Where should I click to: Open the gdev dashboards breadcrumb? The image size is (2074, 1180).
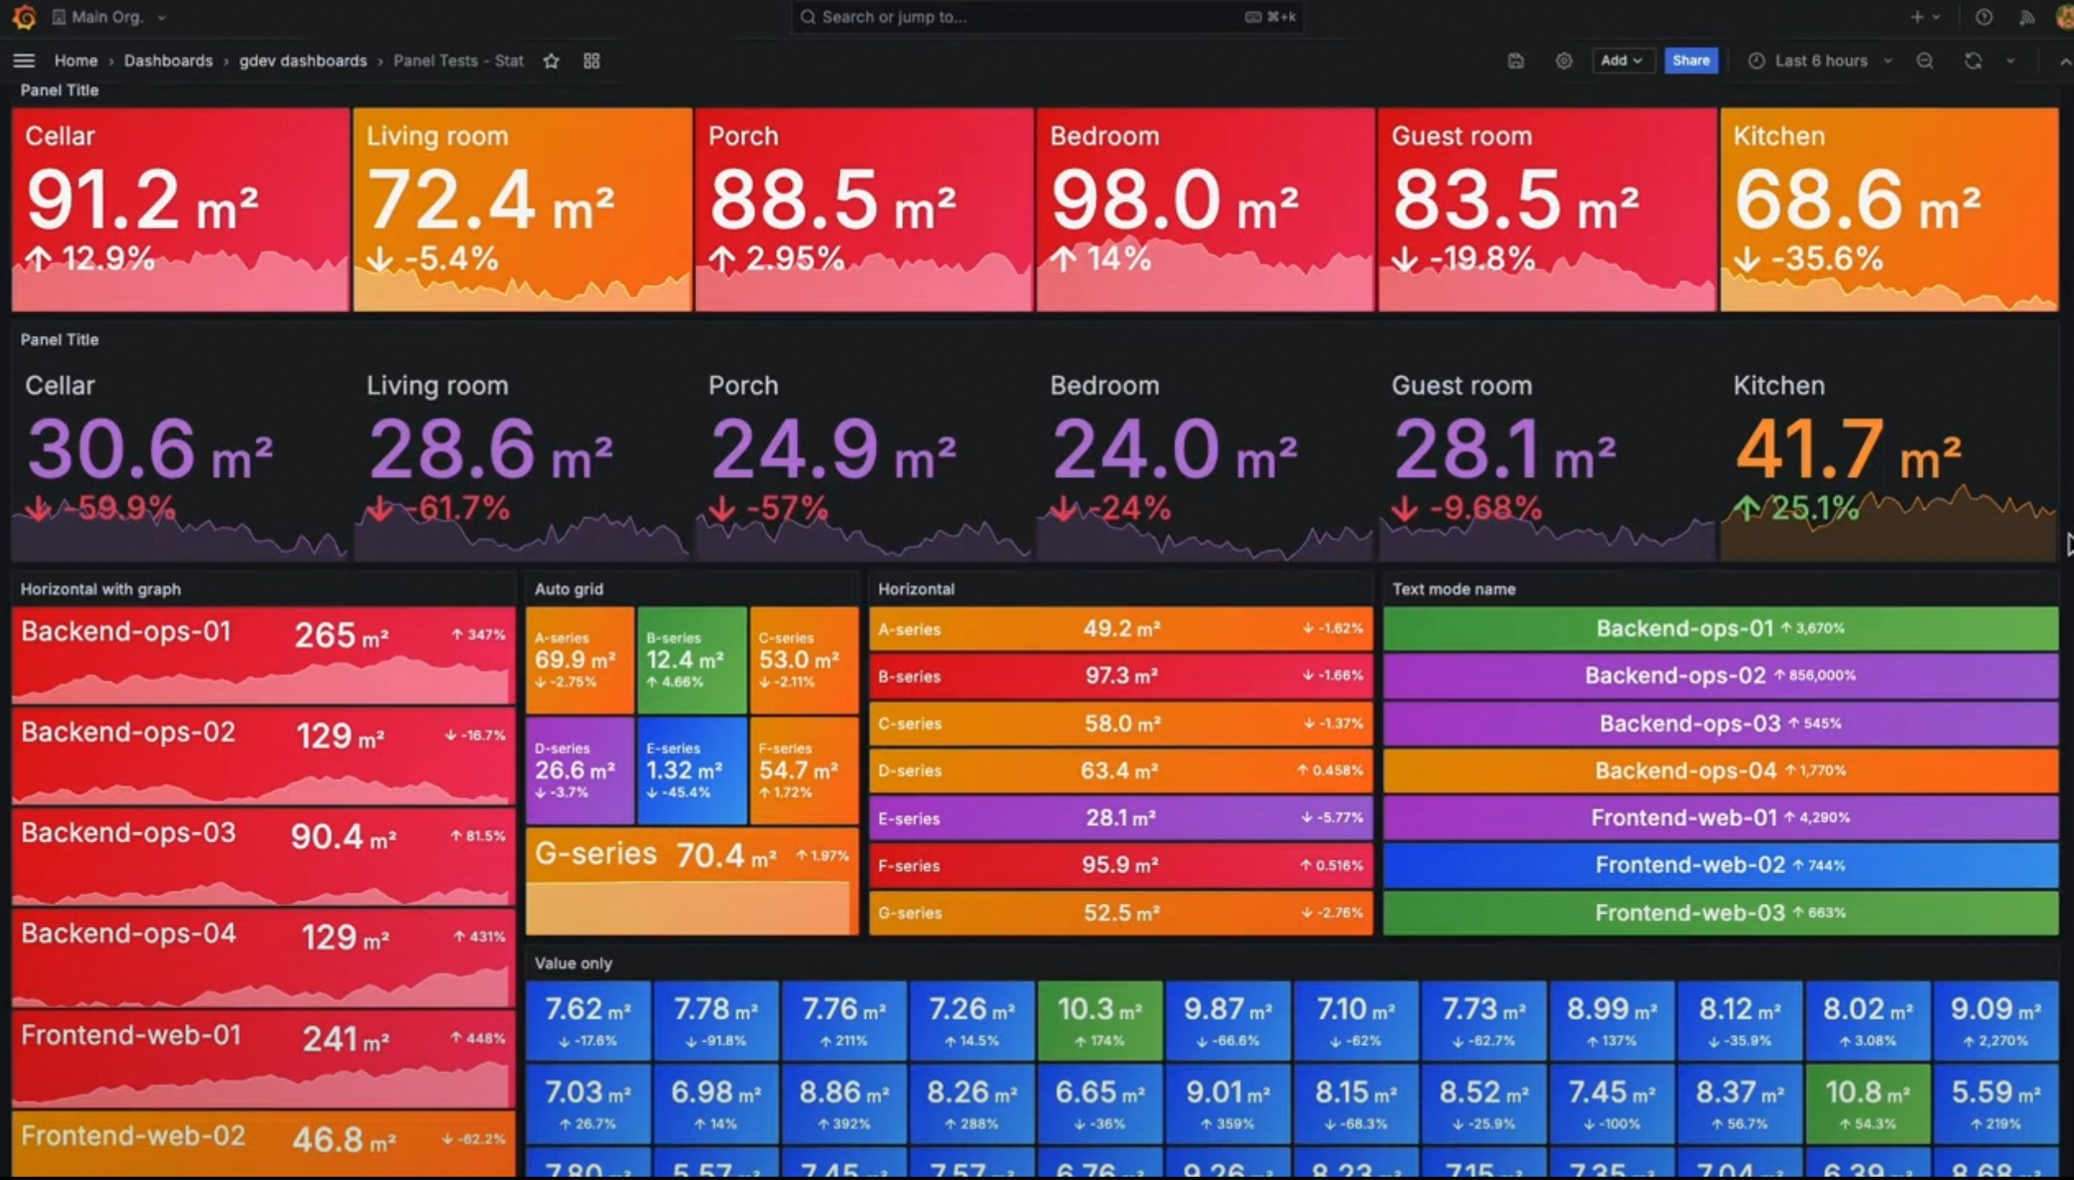pyautogui.click(x=302, y=61)
